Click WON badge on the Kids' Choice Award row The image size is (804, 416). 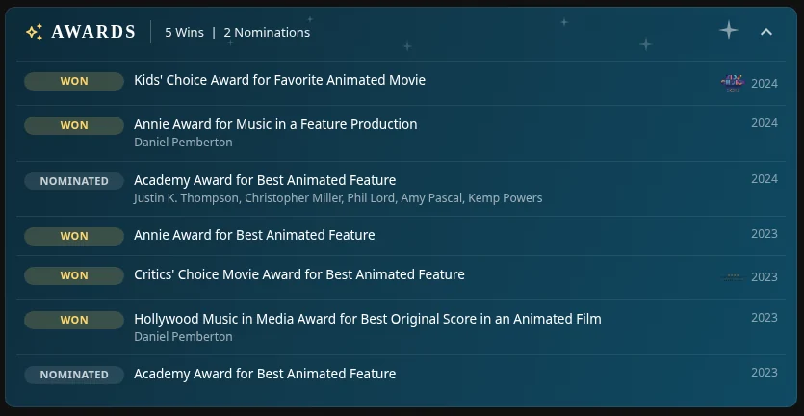74,81
